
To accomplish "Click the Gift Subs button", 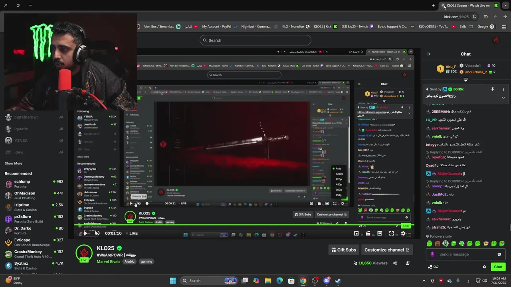I will [x=344, y=250].
